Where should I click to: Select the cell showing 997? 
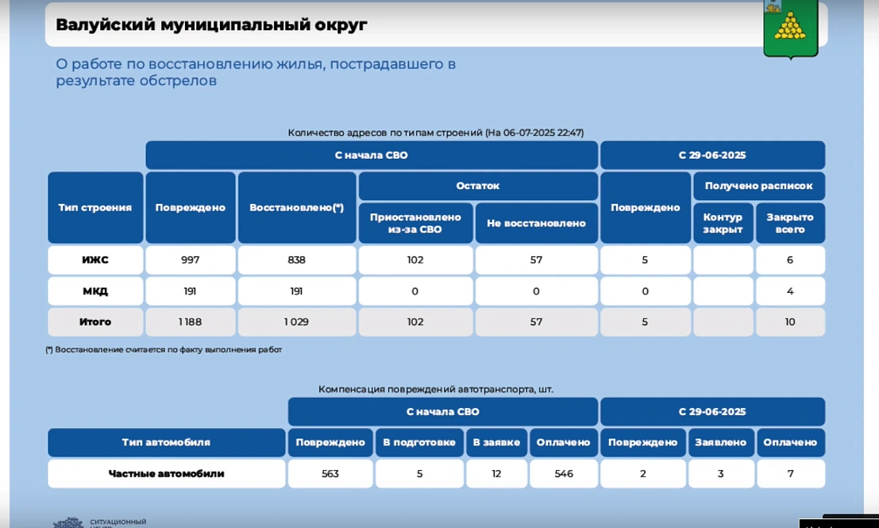[x=190, y=260]
